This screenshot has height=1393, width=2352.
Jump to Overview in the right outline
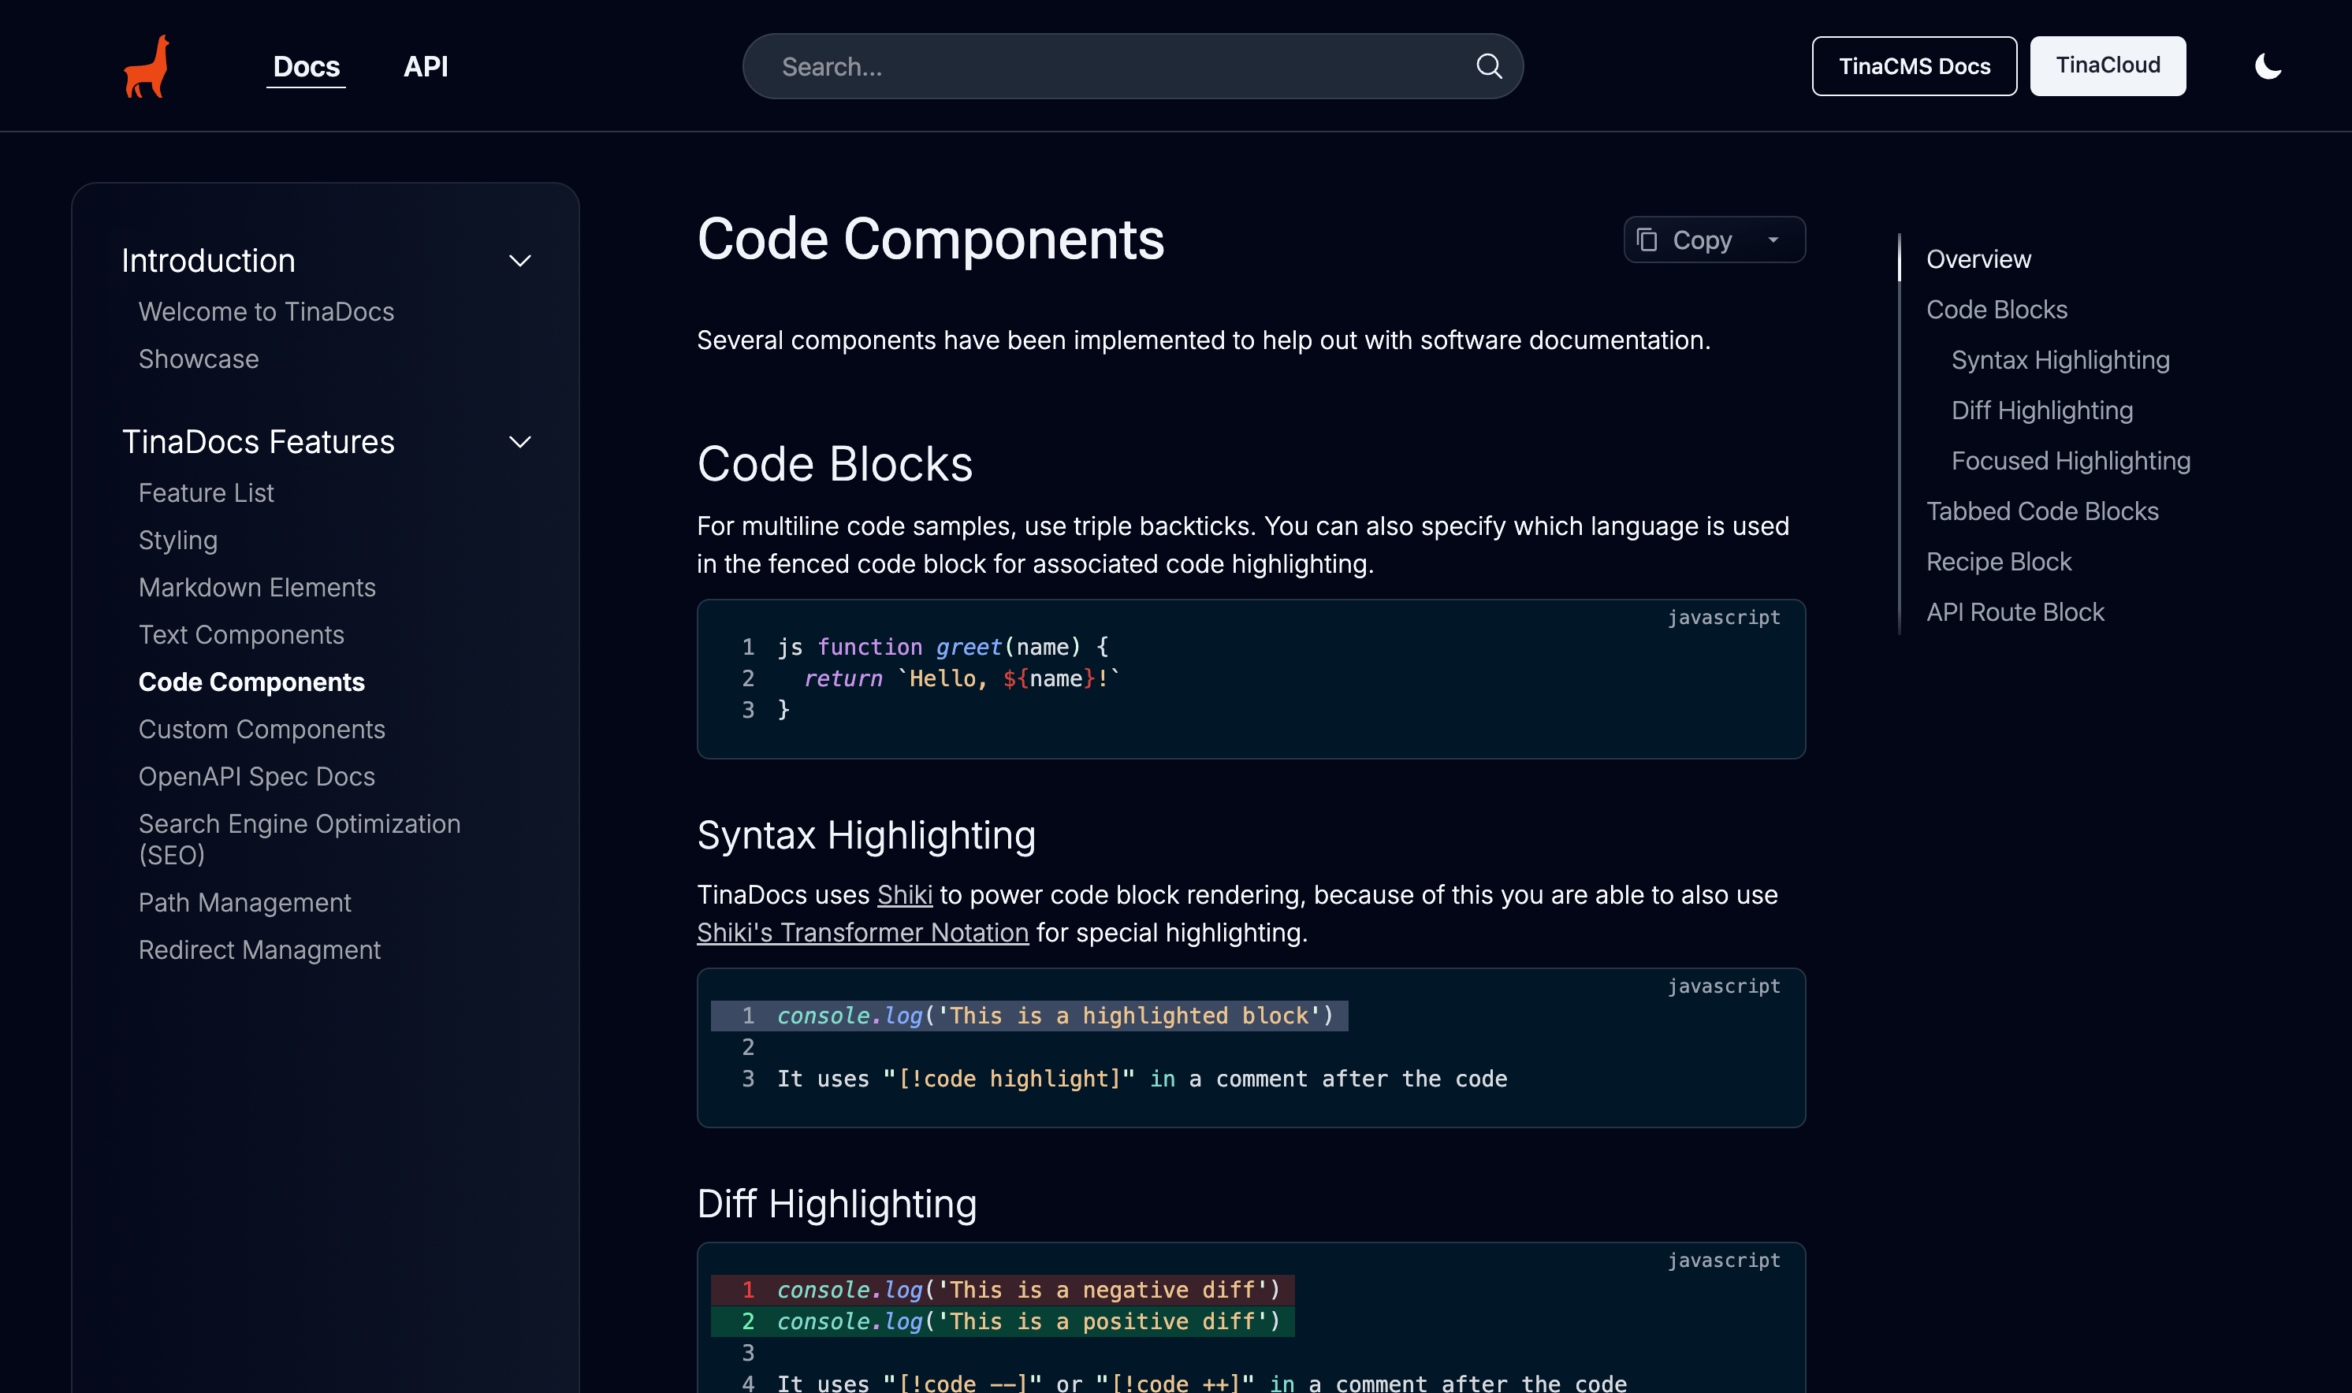[x=1978, y=259]
